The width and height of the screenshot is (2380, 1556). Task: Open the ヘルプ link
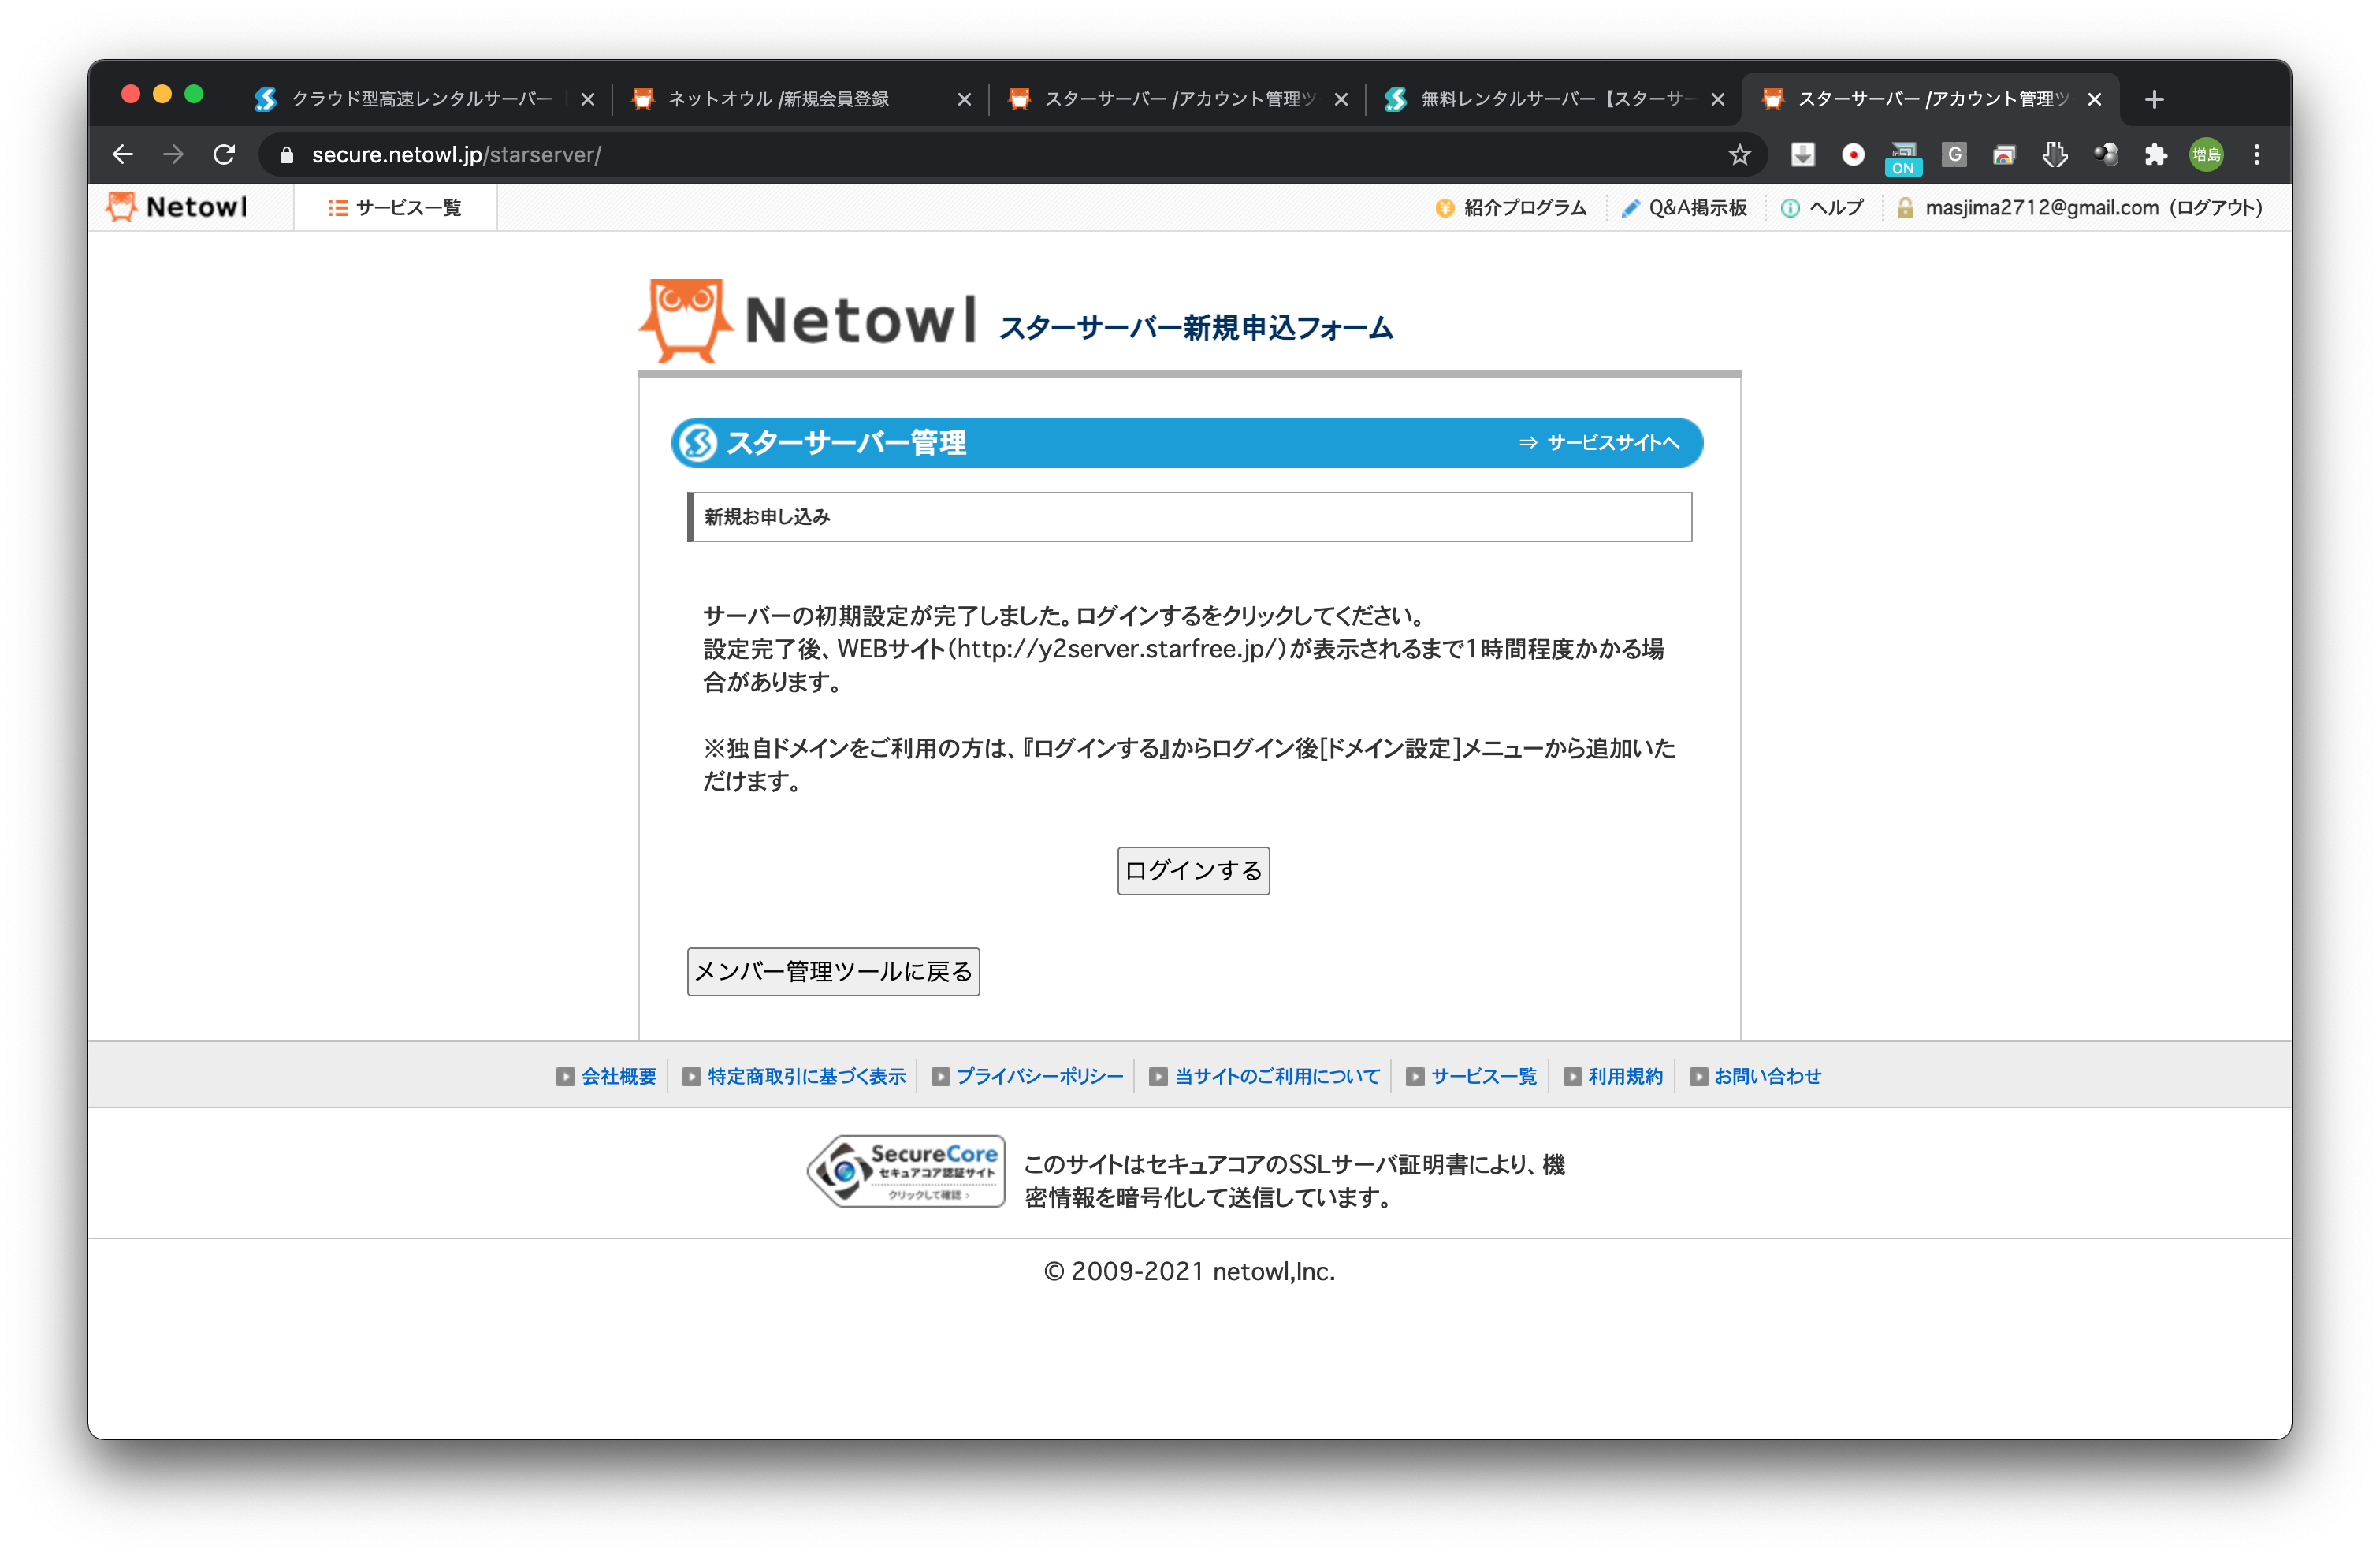point(1823,207)
